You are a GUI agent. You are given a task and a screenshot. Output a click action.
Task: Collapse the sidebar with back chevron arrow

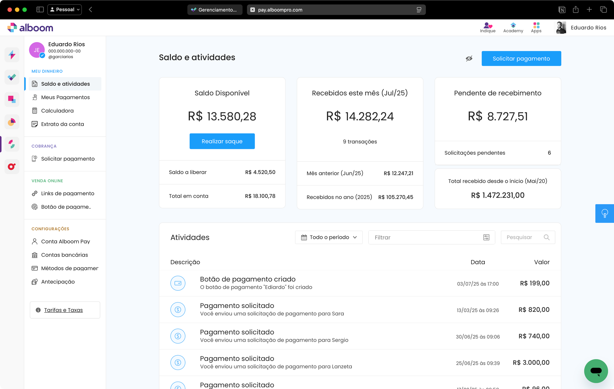point(90,10)
